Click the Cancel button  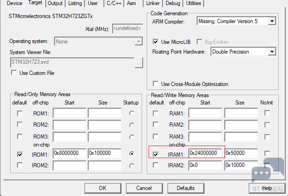144,188
